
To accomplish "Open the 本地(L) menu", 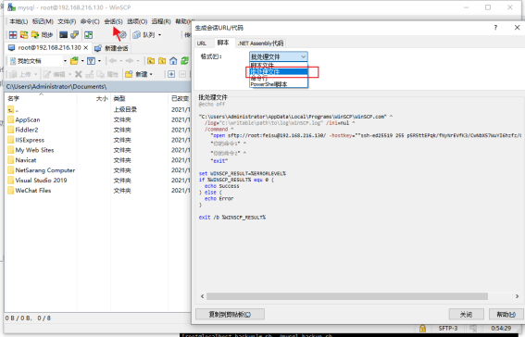I will coord(19,21).
